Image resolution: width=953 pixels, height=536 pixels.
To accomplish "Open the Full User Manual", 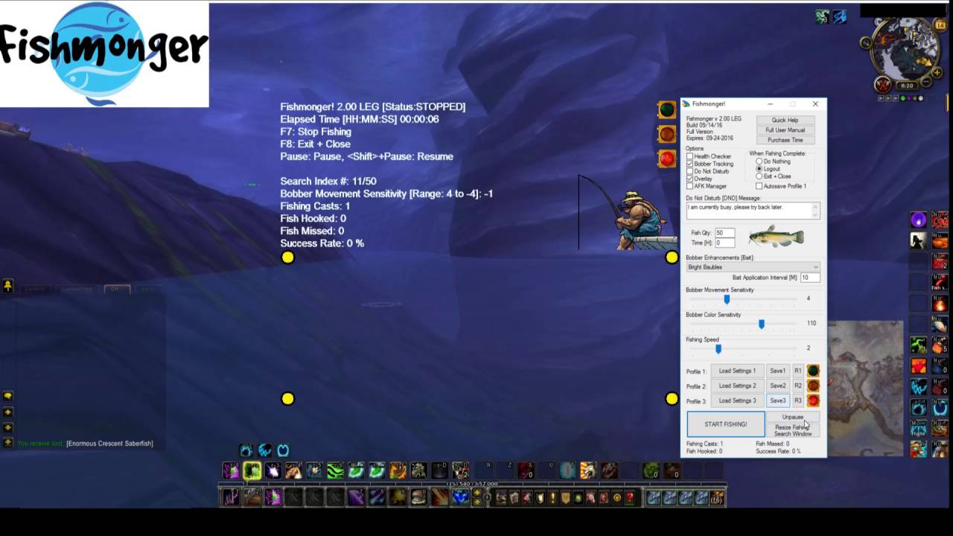I will point(785,130).
